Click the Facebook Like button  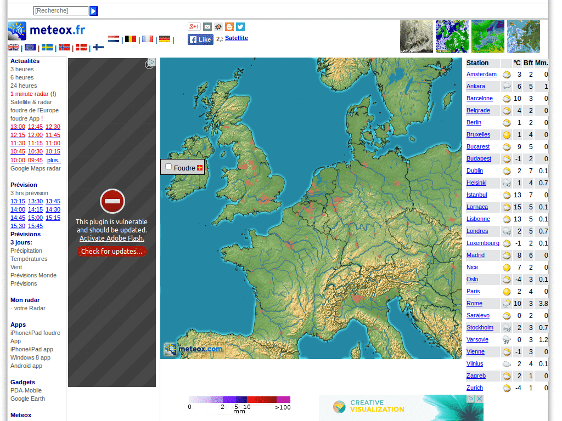[200, 39]
